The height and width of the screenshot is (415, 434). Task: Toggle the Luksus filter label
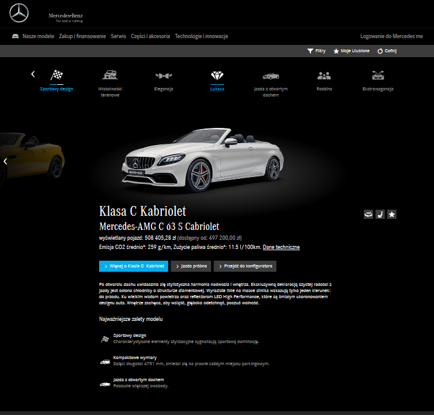click(x=217, y=89)
